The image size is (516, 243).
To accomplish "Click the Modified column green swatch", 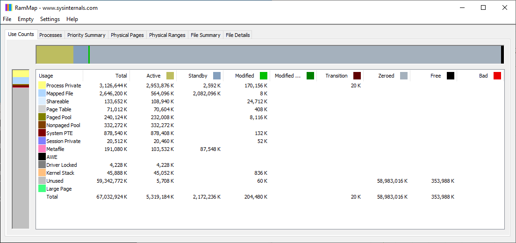I will [x=263, y=76].
